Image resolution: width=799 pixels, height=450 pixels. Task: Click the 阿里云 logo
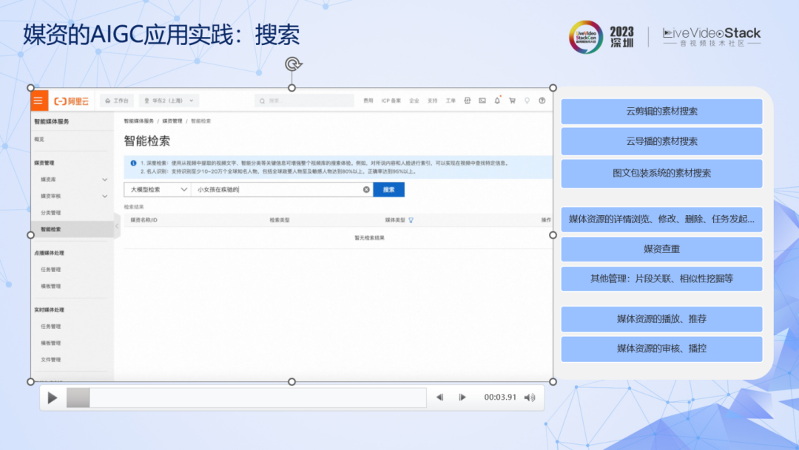71,101
